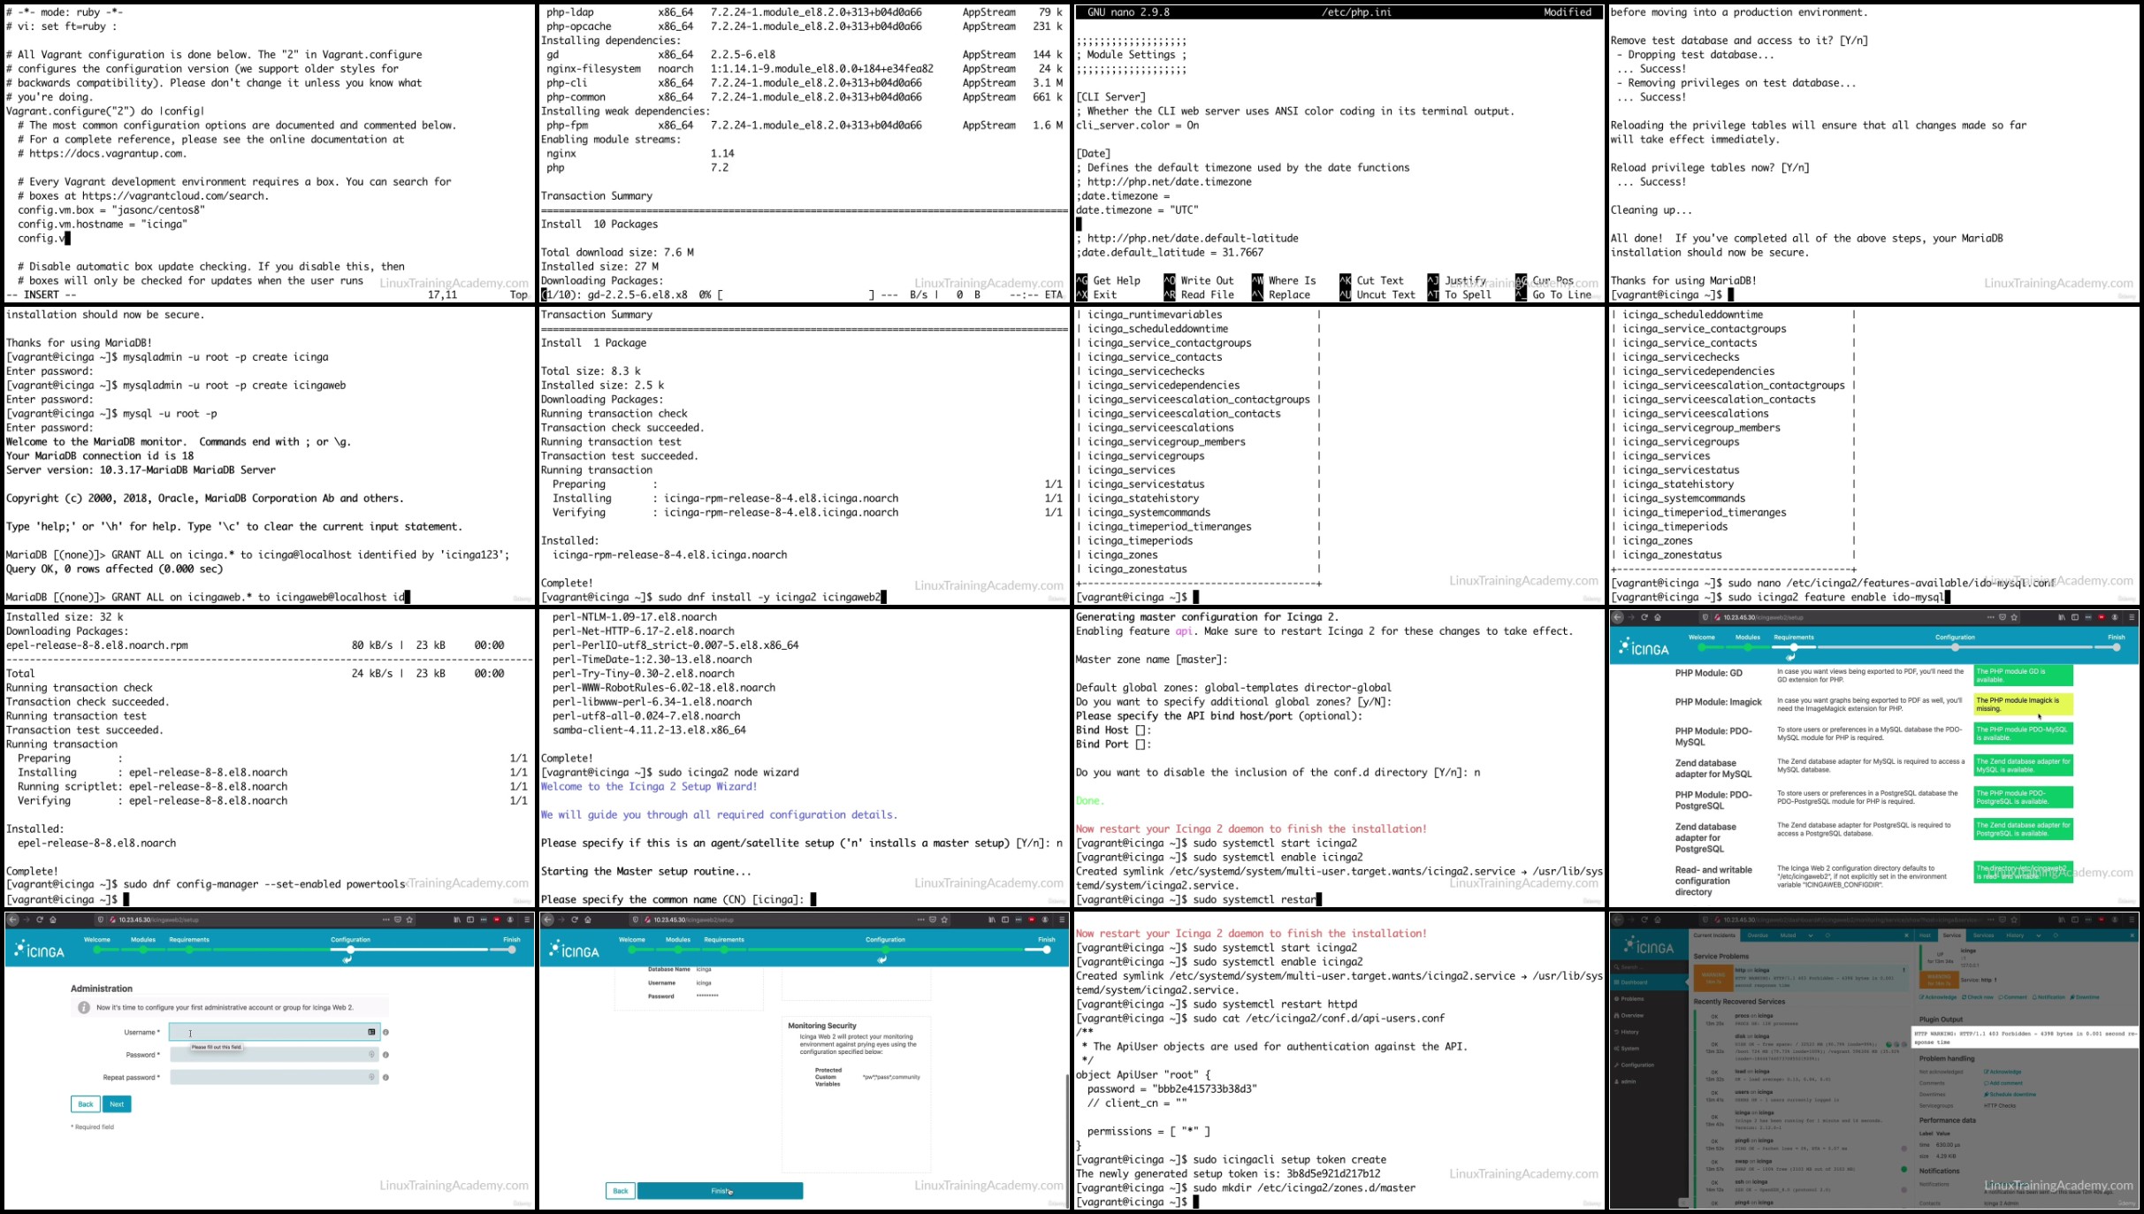Click the bookmark star in the Administration window
2144x1214 pixels.
[x=409, y=920]
